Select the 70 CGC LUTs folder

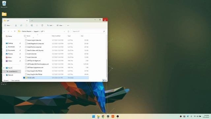(56, 78)
